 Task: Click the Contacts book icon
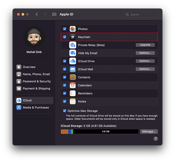[x=73, y=77]
